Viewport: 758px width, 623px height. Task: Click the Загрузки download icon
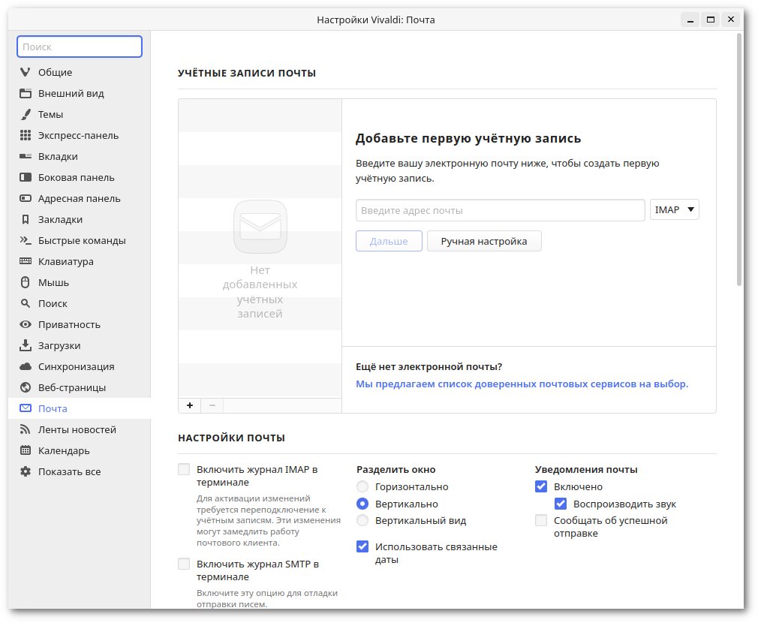click(25, 345)
